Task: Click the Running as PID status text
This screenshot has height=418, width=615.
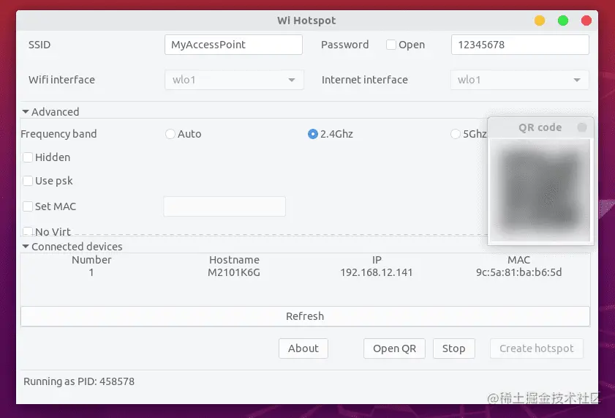Action: pos(79,381)
